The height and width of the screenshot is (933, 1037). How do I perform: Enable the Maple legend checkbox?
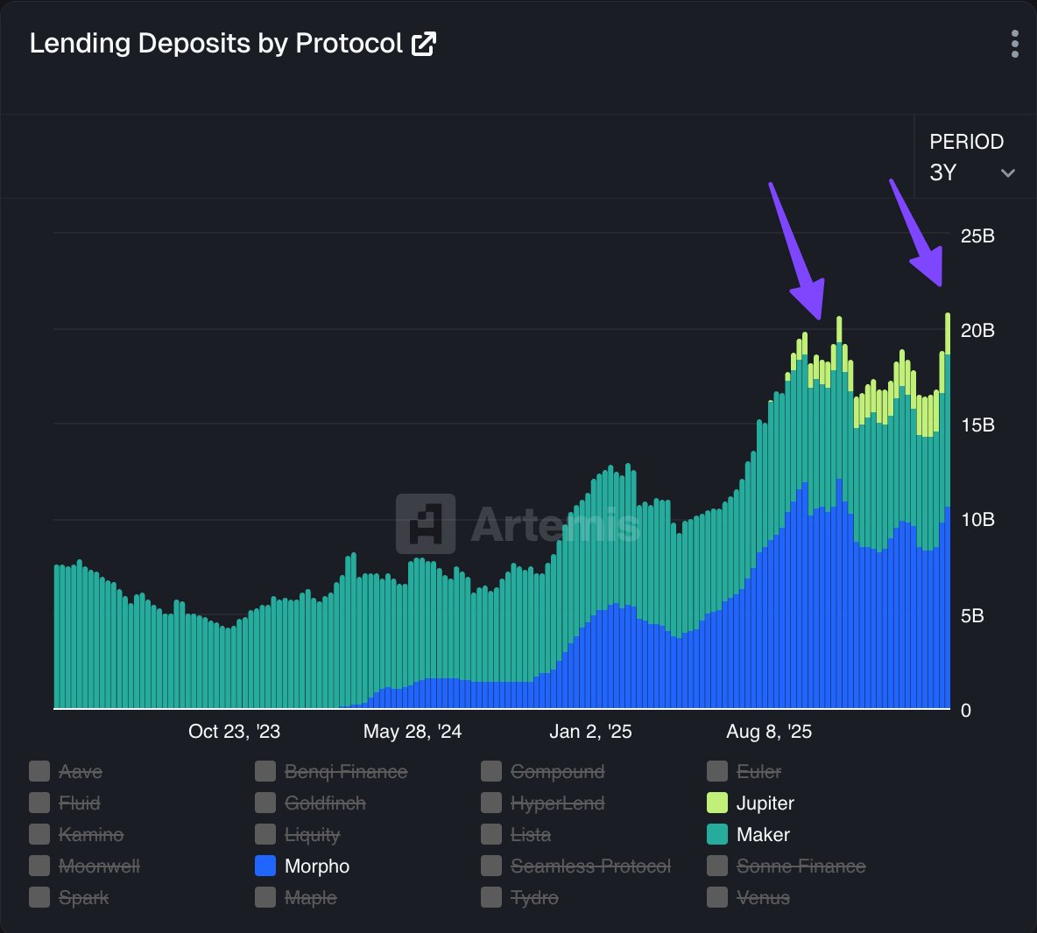coord(265,897)
